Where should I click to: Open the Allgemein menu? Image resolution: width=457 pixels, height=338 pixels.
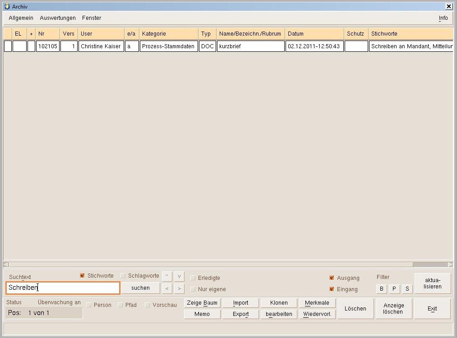coord(21,18)
